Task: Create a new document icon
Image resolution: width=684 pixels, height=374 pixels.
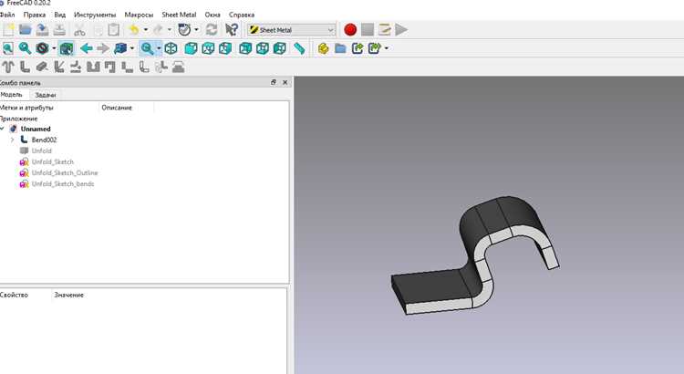Action: pos(8,30)
